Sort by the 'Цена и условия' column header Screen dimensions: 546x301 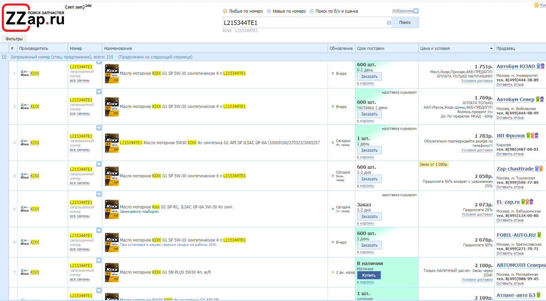456,49
